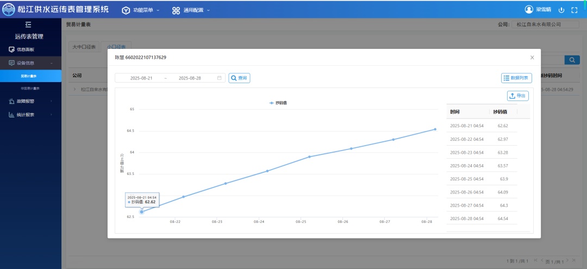Open 信息面板 in sidebar
587x269 pixels.
point(30,49)
